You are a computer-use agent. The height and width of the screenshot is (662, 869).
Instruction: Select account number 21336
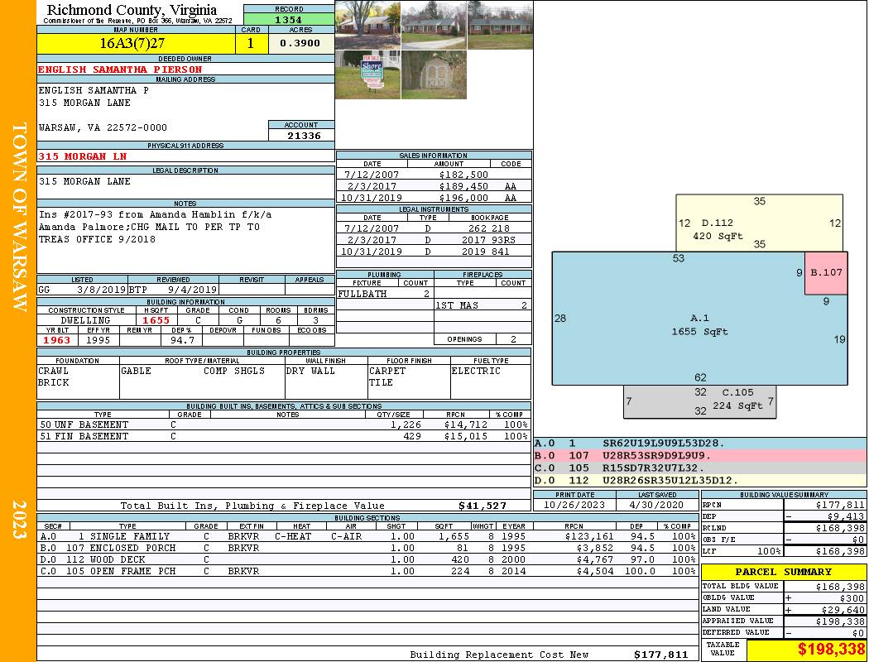304,135
